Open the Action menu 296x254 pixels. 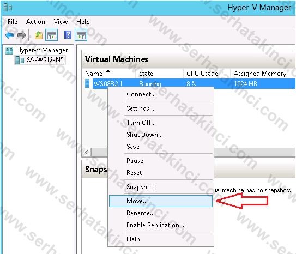click(x=35, y=22)
